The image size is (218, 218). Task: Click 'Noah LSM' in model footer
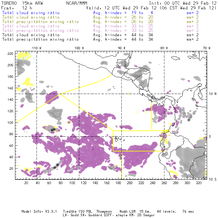coord(128,212)
